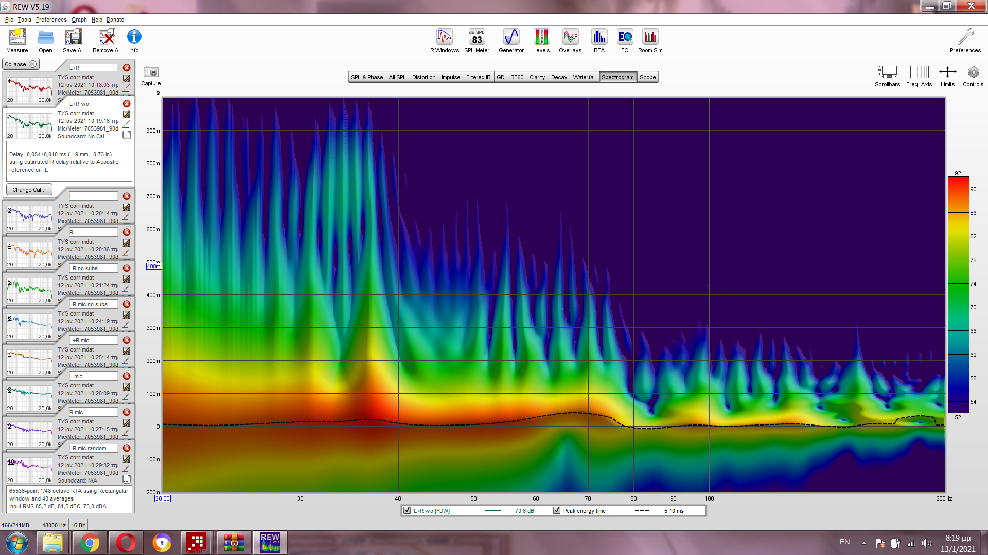
Task: Toggle graph Scrollbars
Action: click(887, 76)
